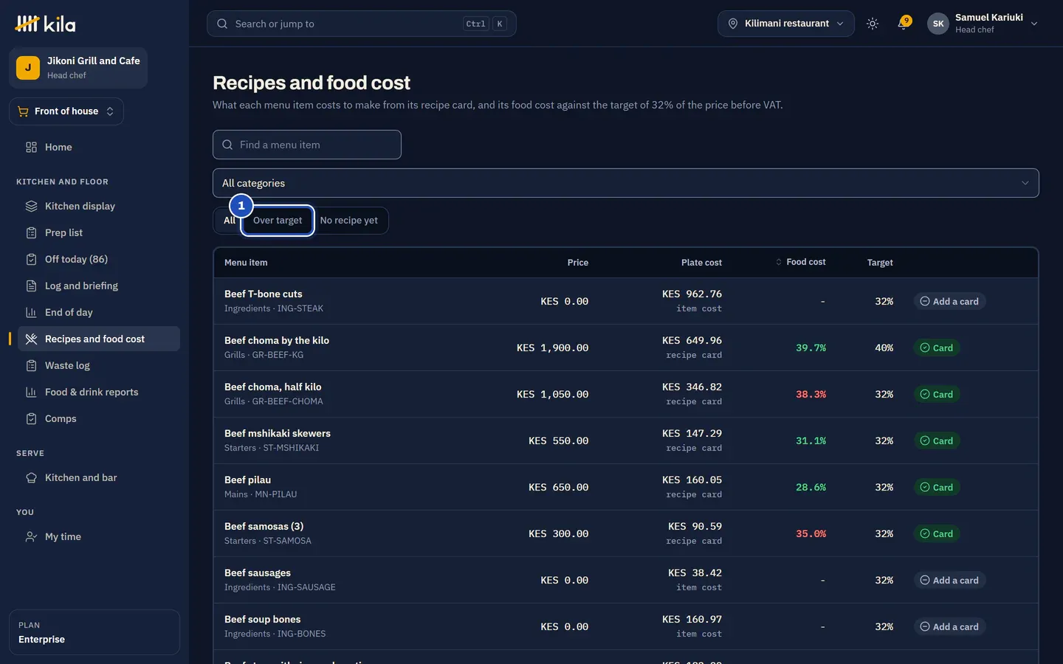The image size is (1063, 664).
Task: Open Log and briefing page
Action: (99, 286)
